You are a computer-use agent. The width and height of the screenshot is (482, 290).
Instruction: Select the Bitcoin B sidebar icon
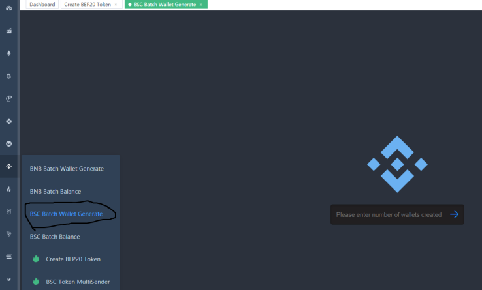[9, 76]
